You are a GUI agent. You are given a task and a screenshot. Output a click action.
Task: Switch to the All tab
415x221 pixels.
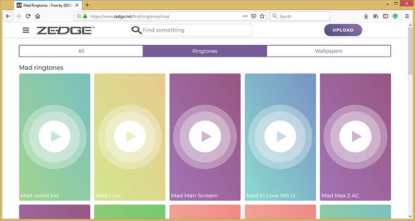tap(81, 51)
